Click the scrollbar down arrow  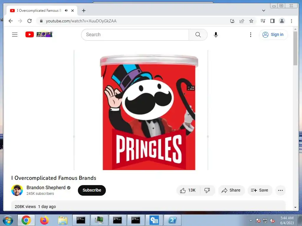pos(295,207)
